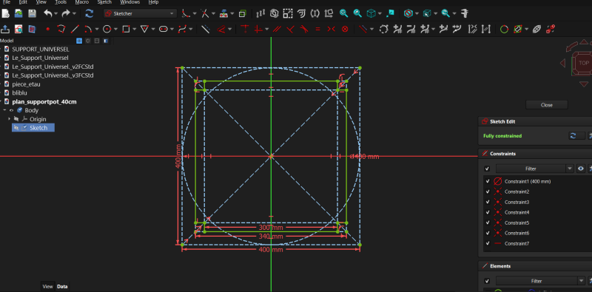
Task: Click the Measure caliper icon
Action: (x=465, y=13)
